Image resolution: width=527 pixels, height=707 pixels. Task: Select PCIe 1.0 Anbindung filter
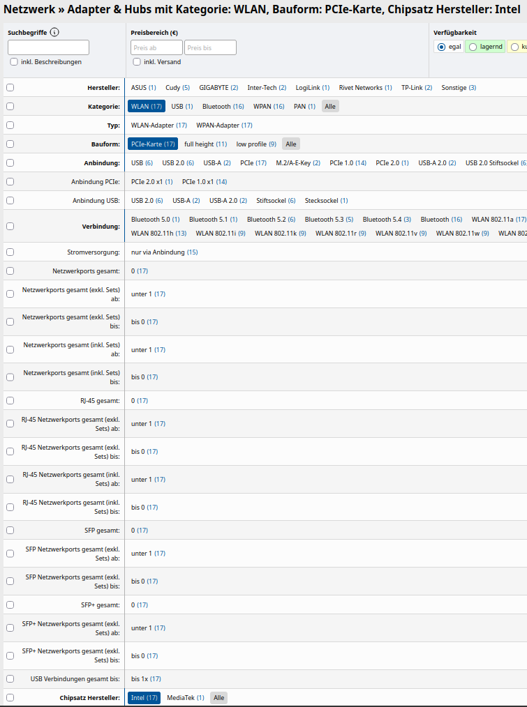(348, 162)
